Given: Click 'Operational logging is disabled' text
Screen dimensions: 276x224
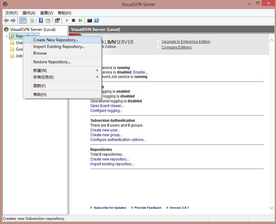Looking at the screenshot, I should click(116, 101).
